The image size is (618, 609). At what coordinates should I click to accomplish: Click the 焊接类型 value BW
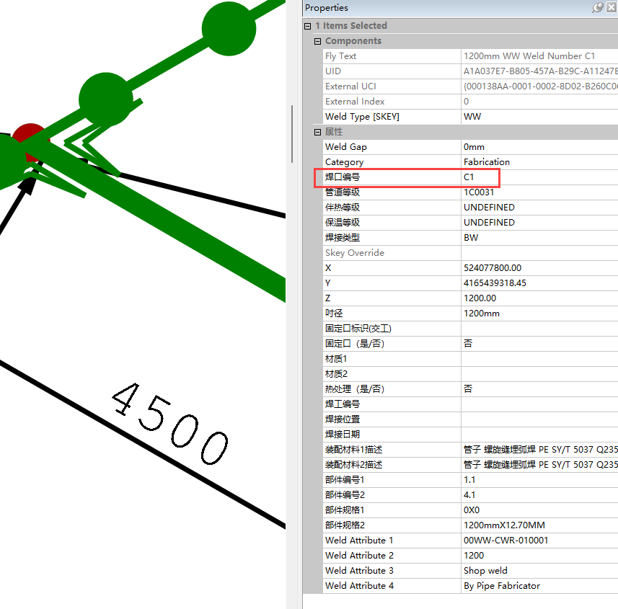[539, 238]
